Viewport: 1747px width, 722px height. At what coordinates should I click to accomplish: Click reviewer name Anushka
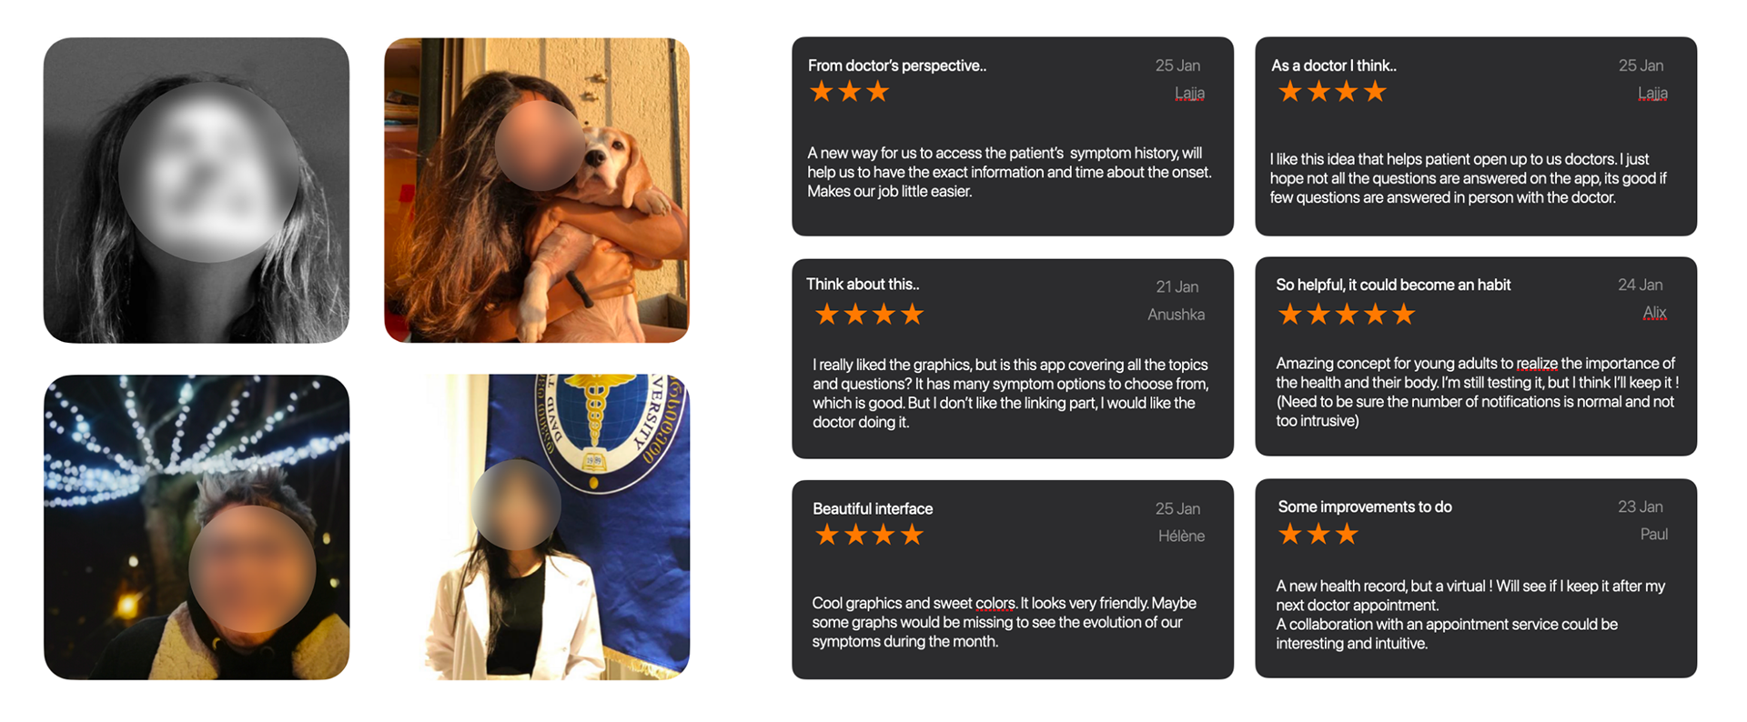[1176, 315]
